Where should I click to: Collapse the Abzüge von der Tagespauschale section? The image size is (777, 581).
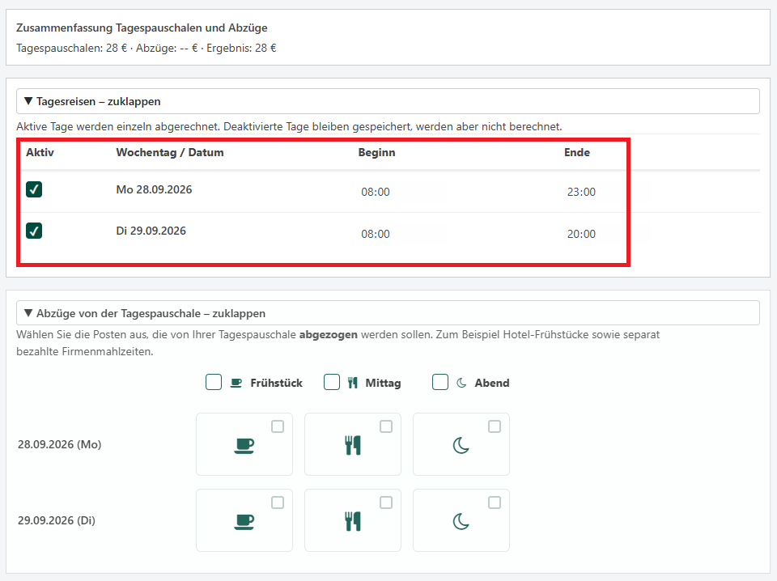388,313
